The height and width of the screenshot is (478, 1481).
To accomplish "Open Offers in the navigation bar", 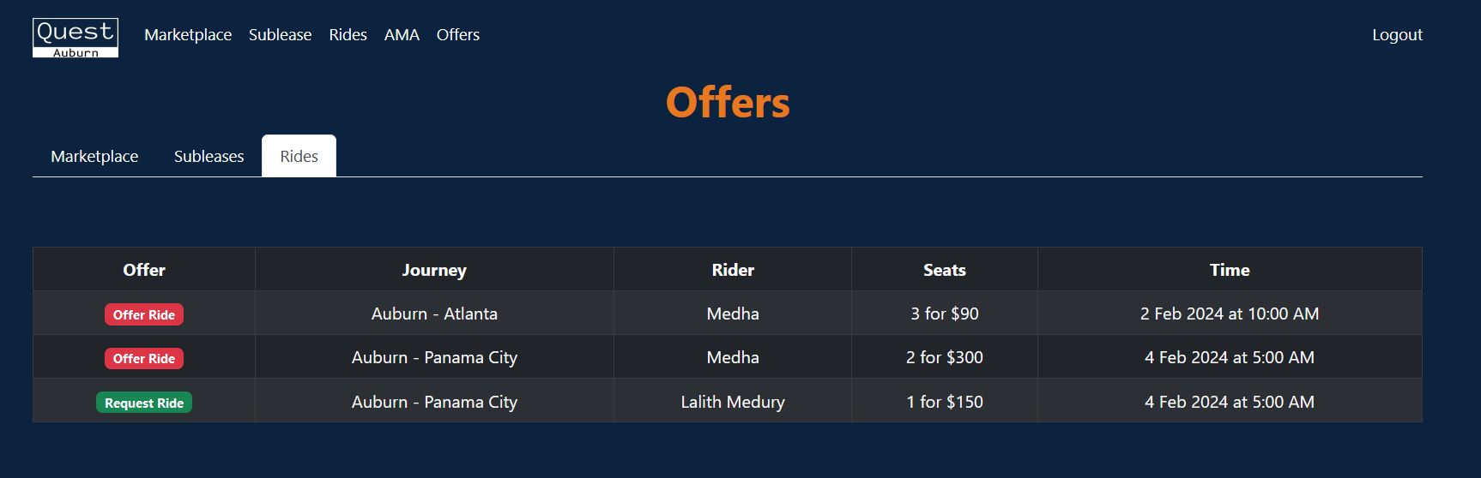I will (457, 35).
